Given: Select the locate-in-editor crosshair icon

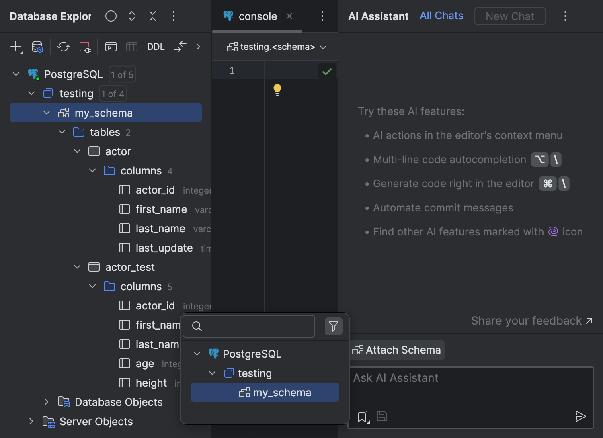Looking at the screenshot, I should coord(111,16).
